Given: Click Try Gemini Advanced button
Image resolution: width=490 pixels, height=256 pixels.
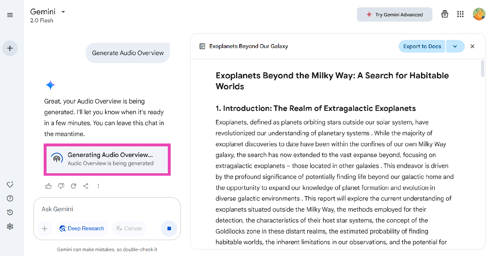Looking at the screenshot, I should click(394, 15).
